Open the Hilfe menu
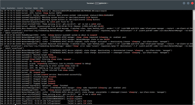 pyautogui.click(x=42, y=8)
